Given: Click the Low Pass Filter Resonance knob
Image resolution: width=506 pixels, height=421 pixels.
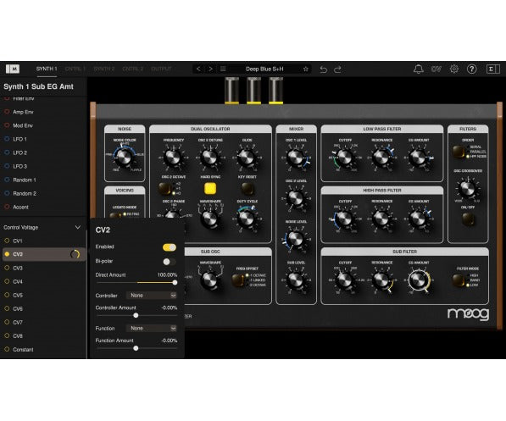Looking at the screenshot, I should [381, 157].
